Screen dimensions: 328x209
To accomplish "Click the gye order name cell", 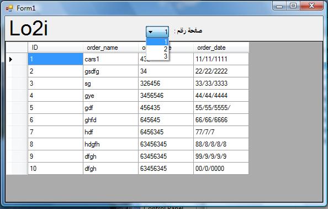I will 110,96.
